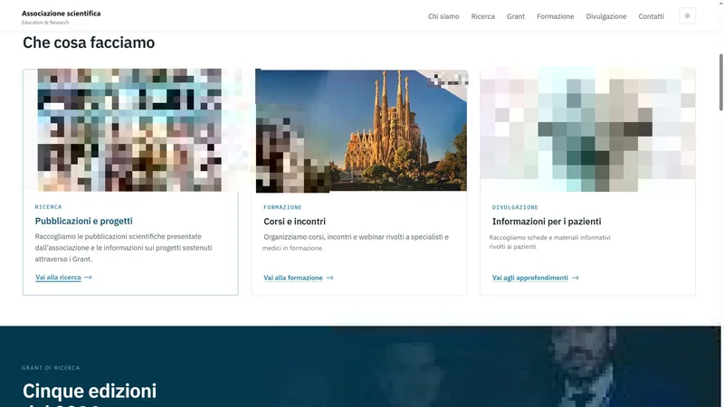Screen dimensions: 724x407
Task: Click text starting "Raccogliamo schede e materiali informativi"
Action: [550, 241]
